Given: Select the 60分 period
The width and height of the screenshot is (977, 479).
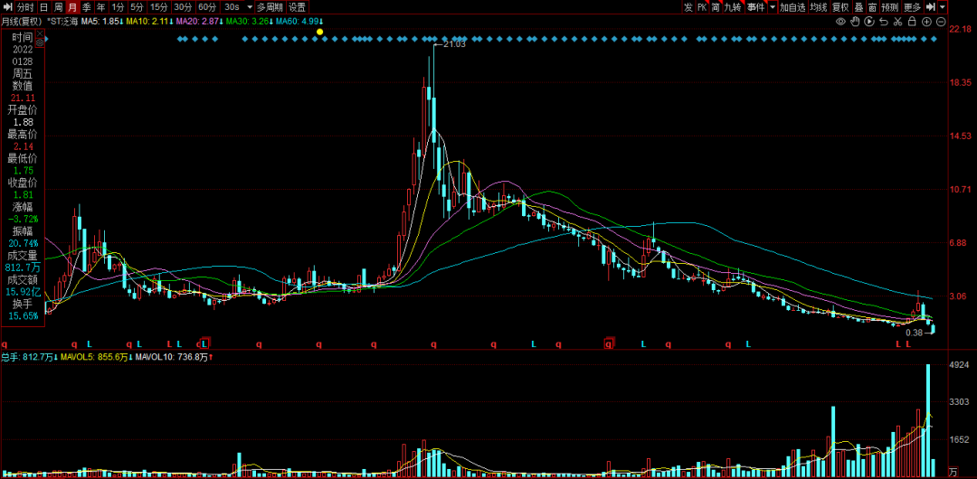Looking at the screenshot, I should tap(207, 7).
